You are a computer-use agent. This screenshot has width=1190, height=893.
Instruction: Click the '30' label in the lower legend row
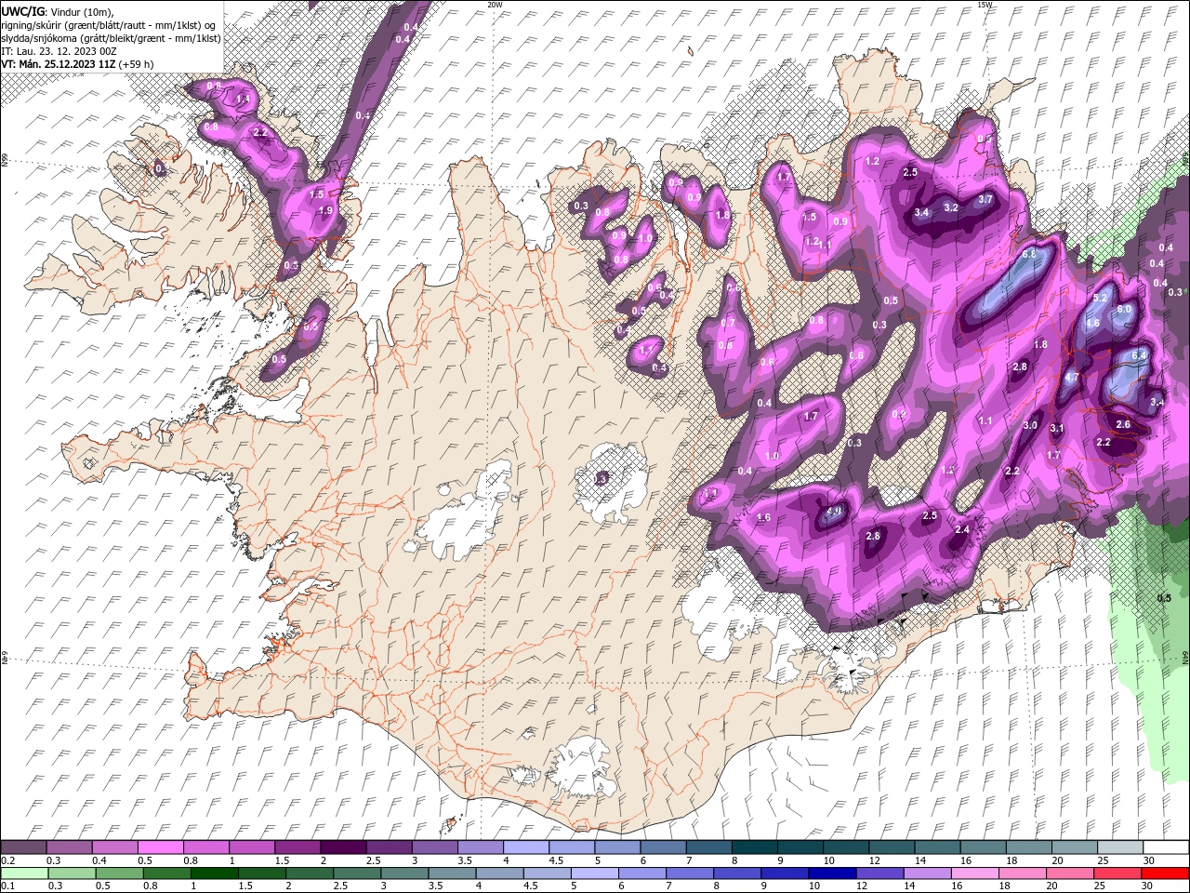[1149, 886]
